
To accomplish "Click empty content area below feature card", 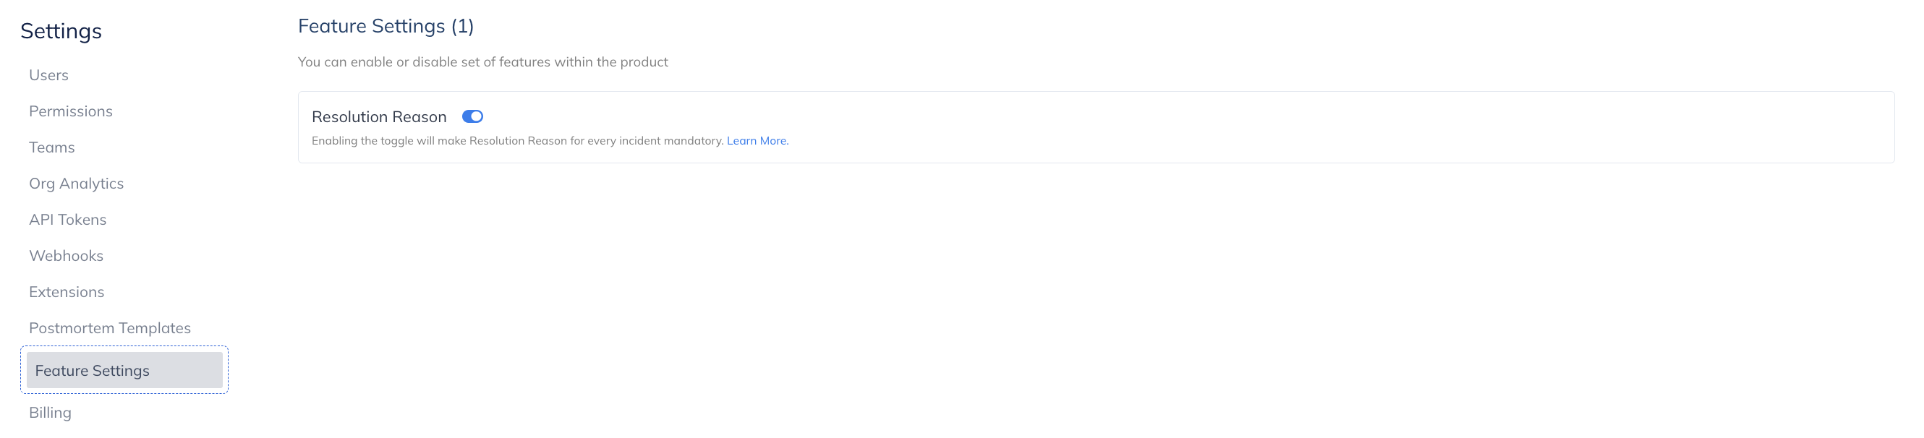I will click(1046, 299).
